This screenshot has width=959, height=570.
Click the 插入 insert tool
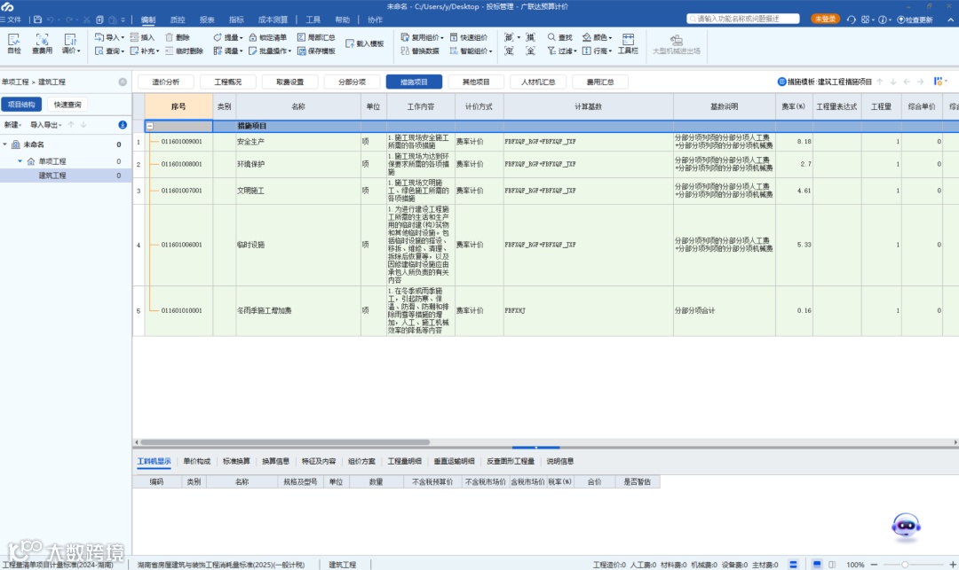click(x=142, y=37)
